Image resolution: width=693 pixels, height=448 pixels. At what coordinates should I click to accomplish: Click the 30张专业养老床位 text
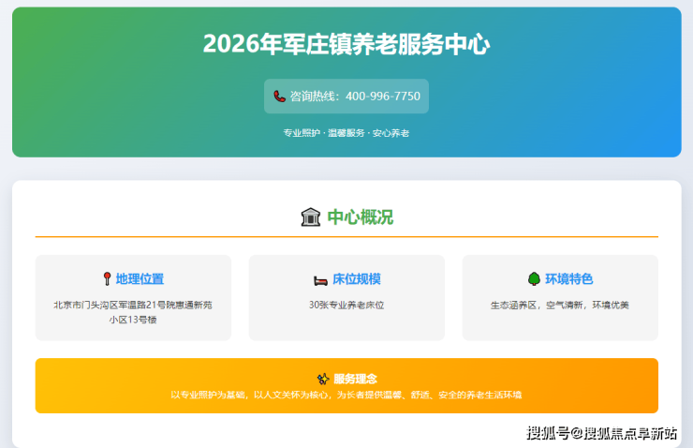346,305
